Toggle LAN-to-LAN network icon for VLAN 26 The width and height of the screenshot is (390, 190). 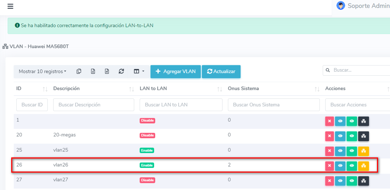coord(364,166)
